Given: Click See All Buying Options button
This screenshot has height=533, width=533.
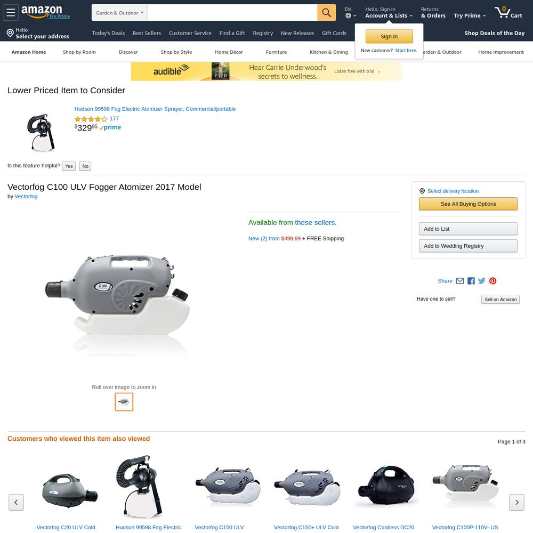Looking at the screenshot, I should (x=468, y=204).
